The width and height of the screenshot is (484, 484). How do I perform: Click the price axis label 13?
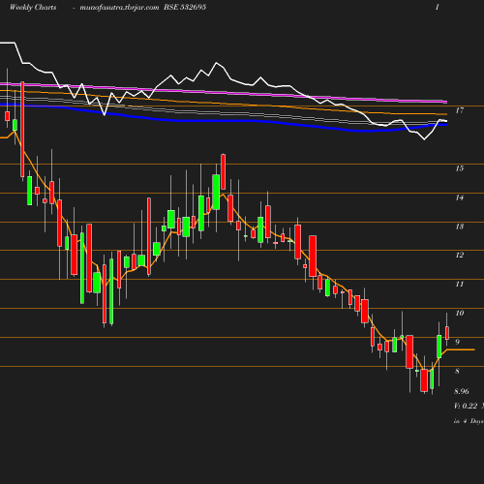click(x=460, y=227)
